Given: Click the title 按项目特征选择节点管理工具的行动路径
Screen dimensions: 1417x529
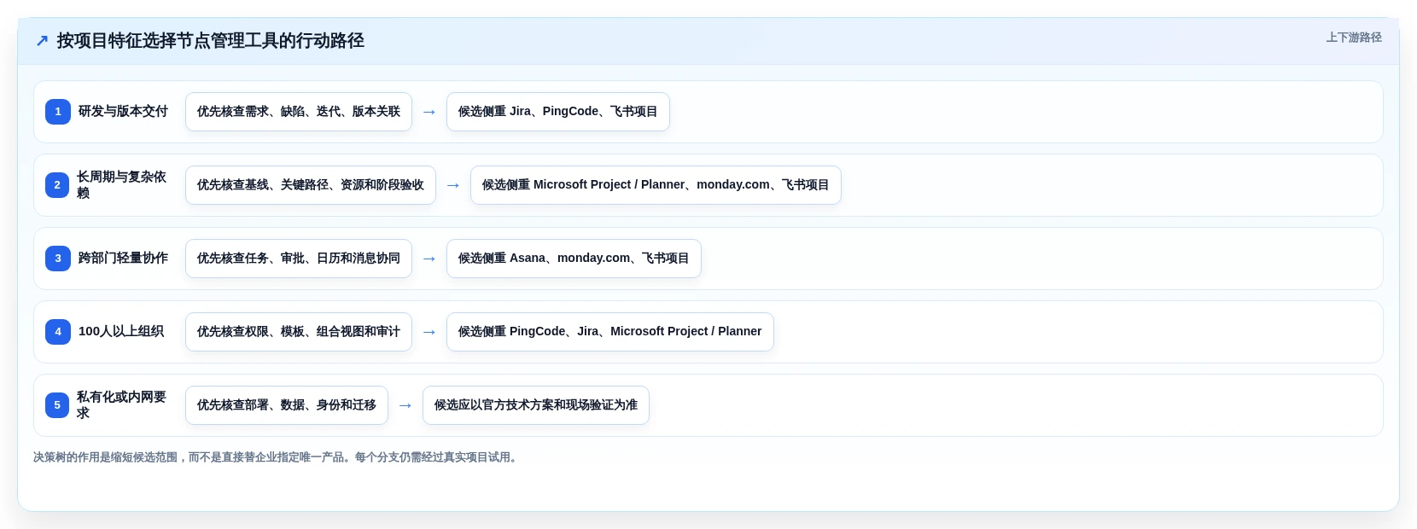Looking at the screenshot, I should click(211, 41).
